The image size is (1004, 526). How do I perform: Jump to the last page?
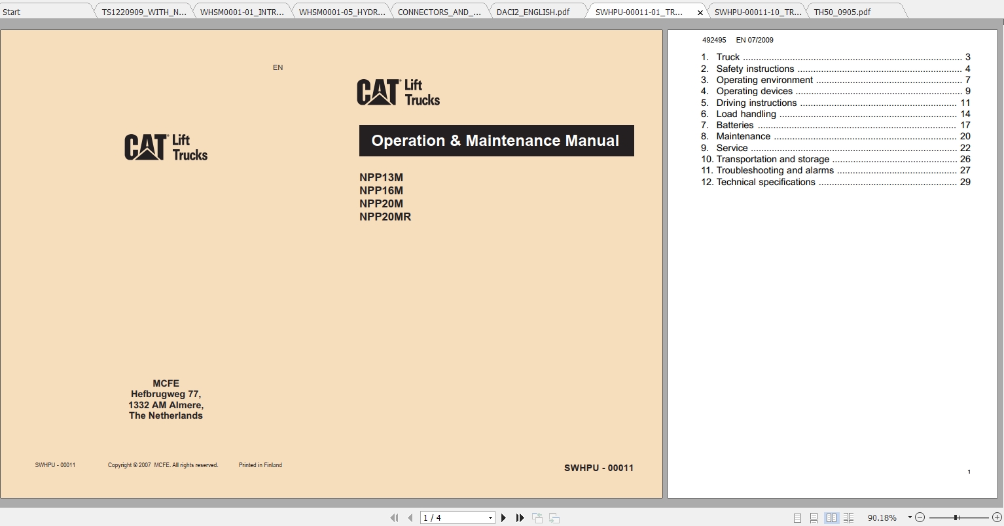pos(520,517)
